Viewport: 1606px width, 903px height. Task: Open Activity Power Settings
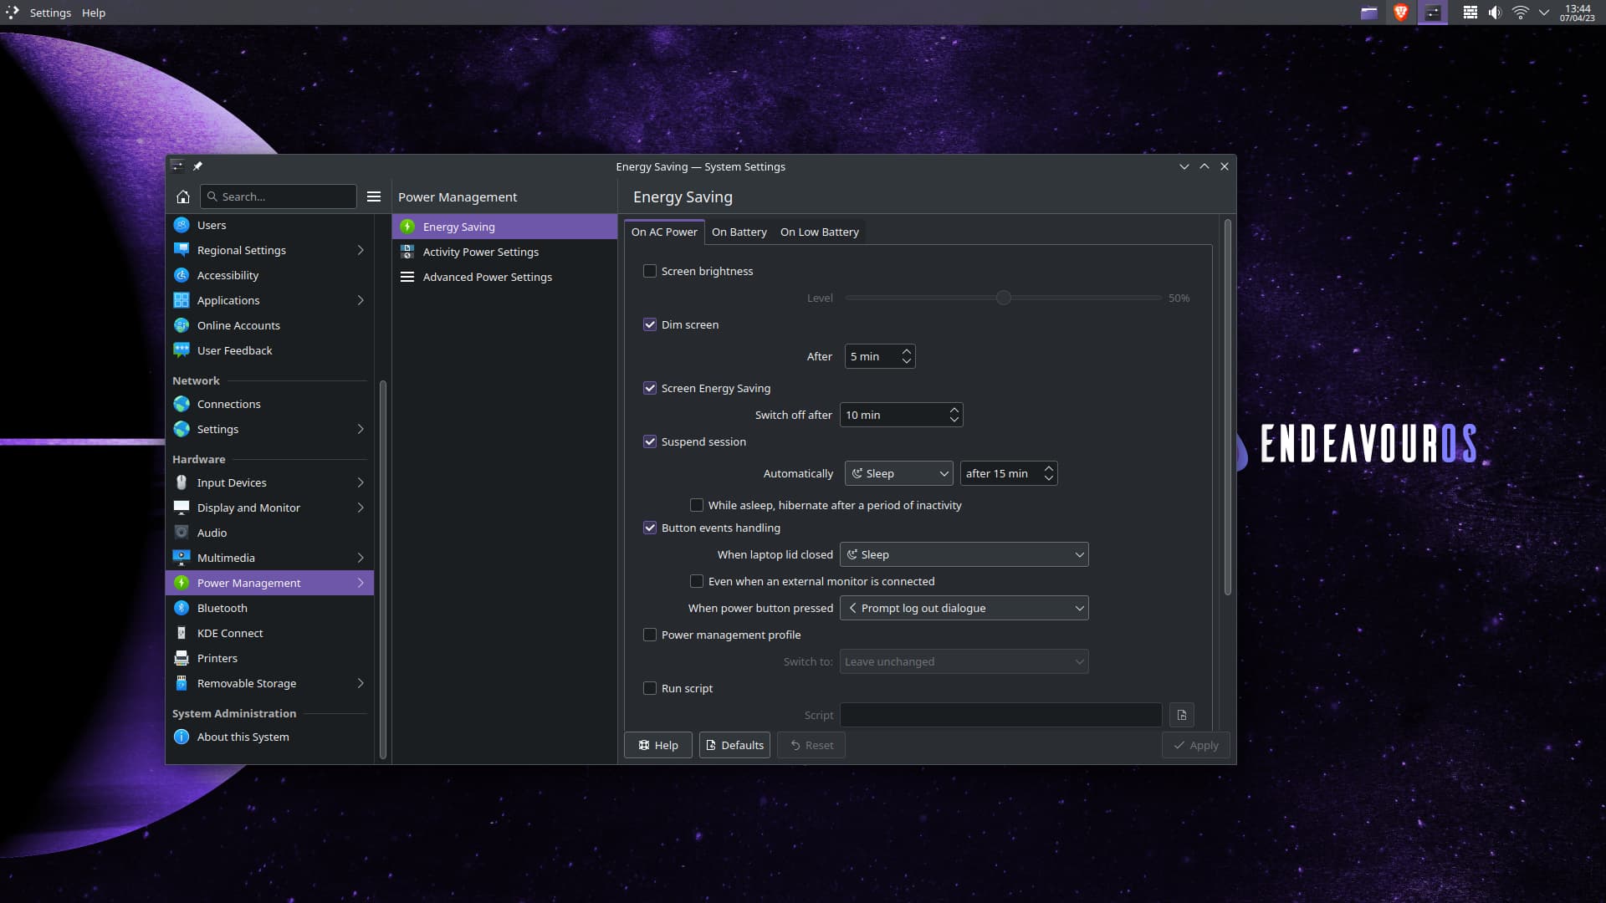[504, 252]
